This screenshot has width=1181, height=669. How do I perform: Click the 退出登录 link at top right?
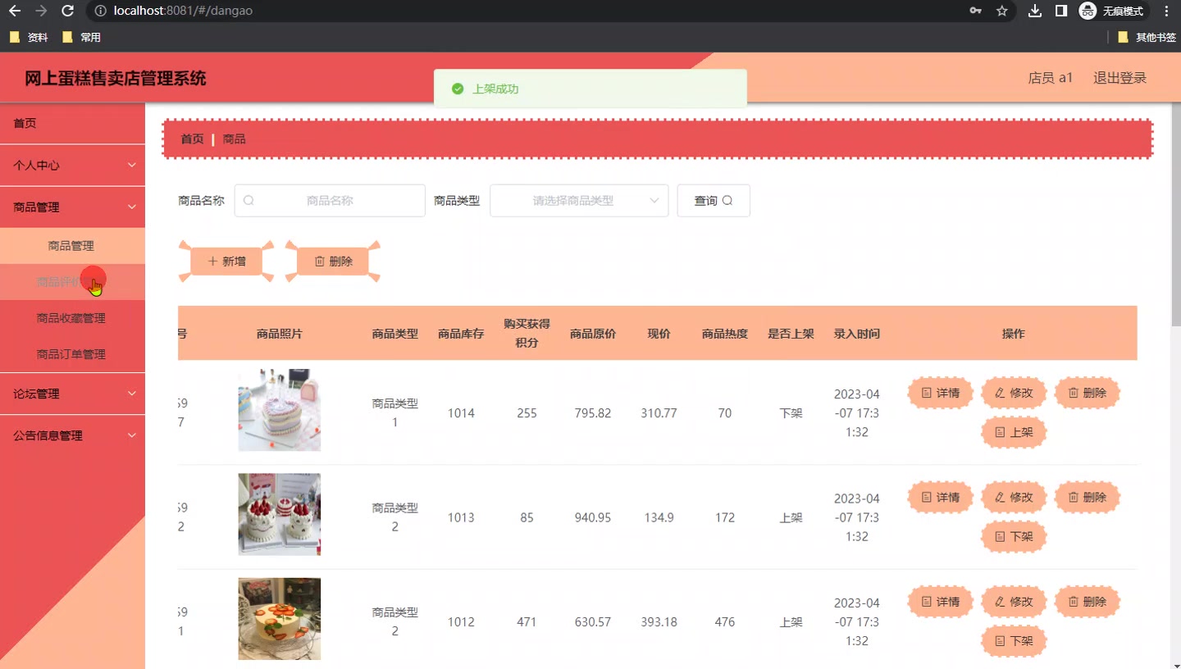[1119, 77]
